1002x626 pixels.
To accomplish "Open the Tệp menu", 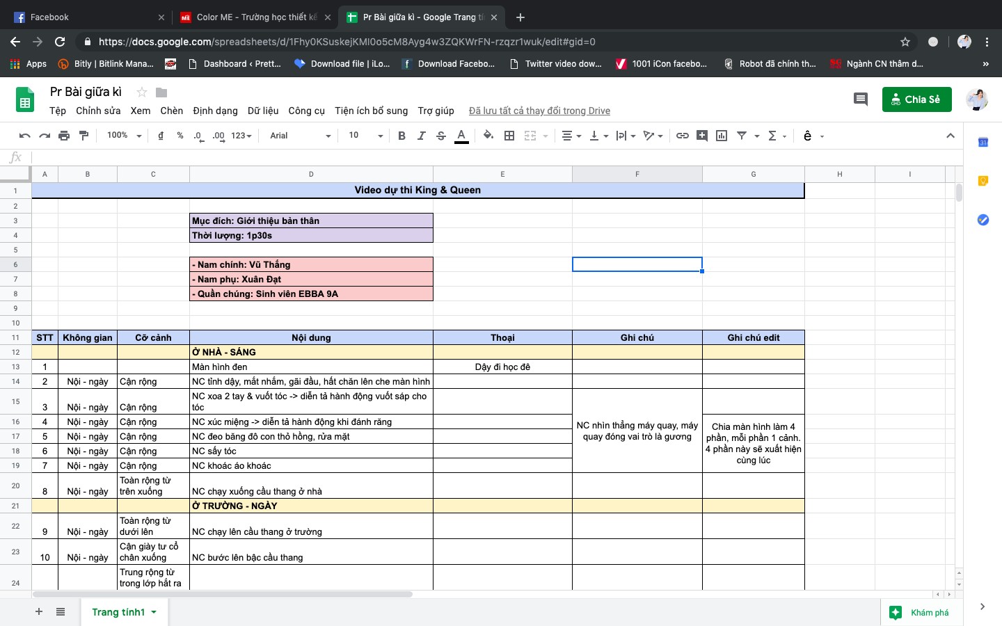I will [x=58, y=111].
